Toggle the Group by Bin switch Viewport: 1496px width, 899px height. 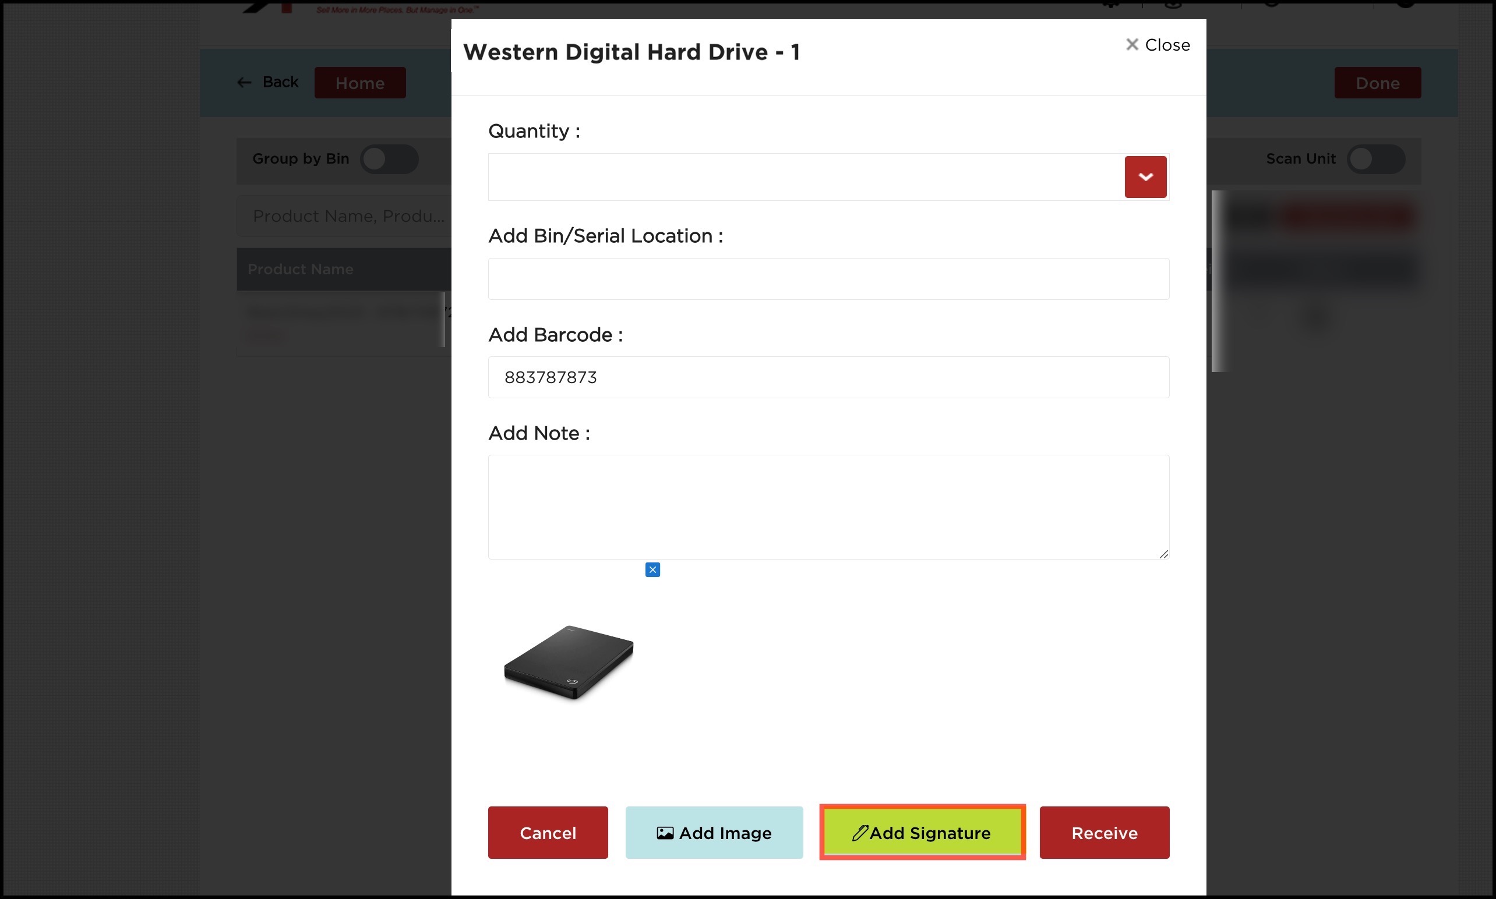pos(389,160)
